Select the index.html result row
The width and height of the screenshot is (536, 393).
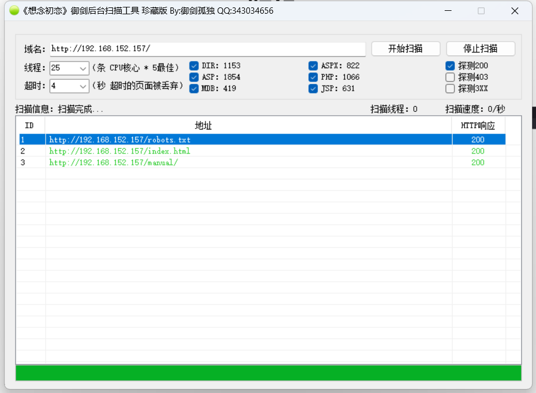coord(262,151)
